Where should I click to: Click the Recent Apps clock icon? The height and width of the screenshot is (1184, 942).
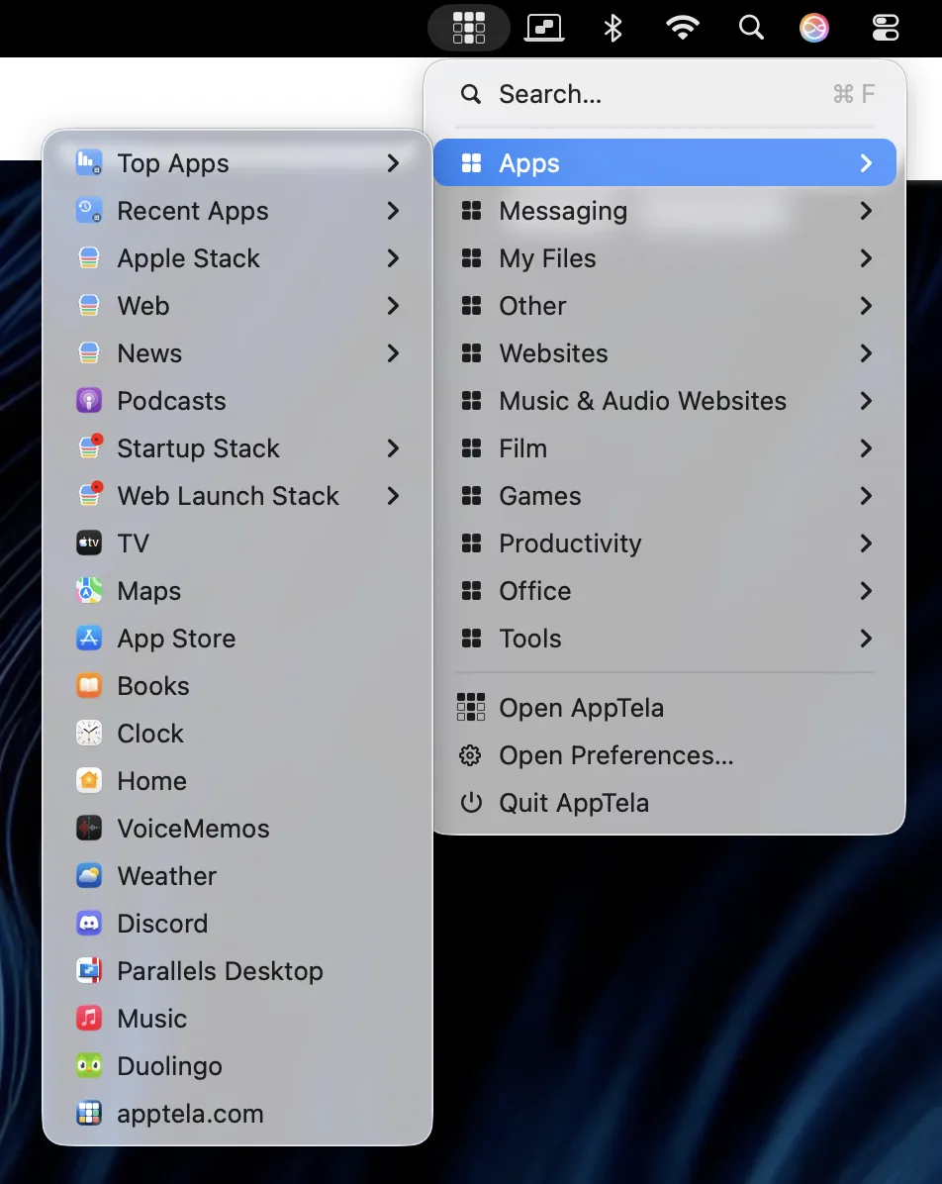coord(89,210)
